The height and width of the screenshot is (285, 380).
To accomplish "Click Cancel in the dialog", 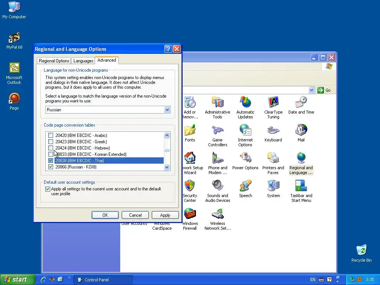I will click(135, 215).
